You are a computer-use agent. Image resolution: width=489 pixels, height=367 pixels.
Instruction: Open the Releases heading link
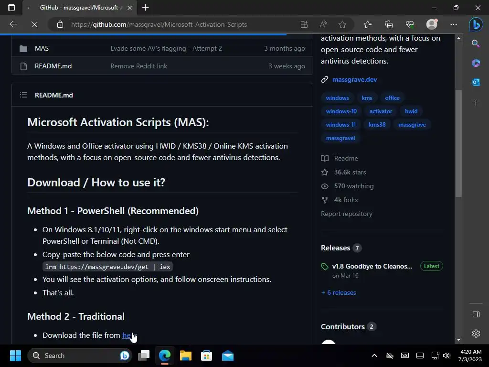pos(341,248)
